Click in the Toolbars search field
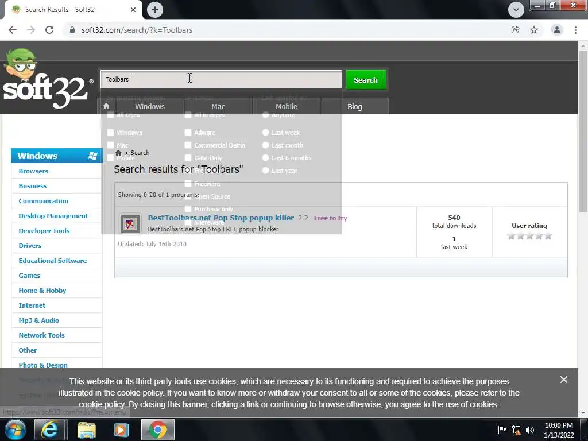Screen dimensions: 588x441 pos(221,79)
